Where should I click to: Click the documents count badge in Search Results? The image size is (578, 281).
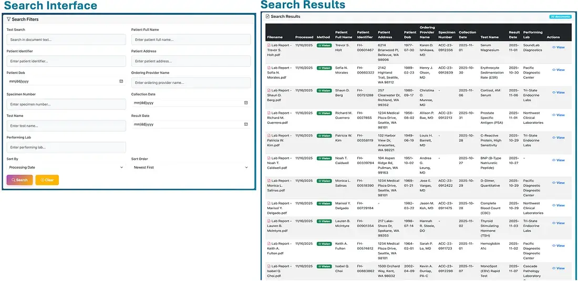560,17
